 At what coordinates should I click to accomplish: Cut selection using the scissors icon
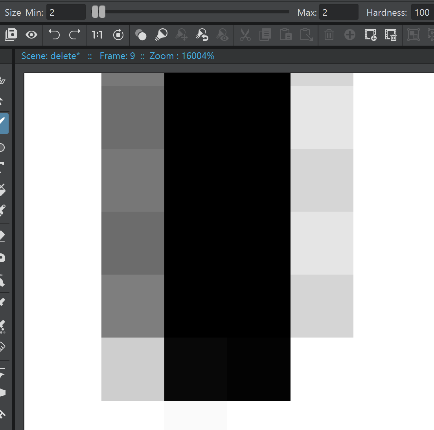[x=245, y=35]
